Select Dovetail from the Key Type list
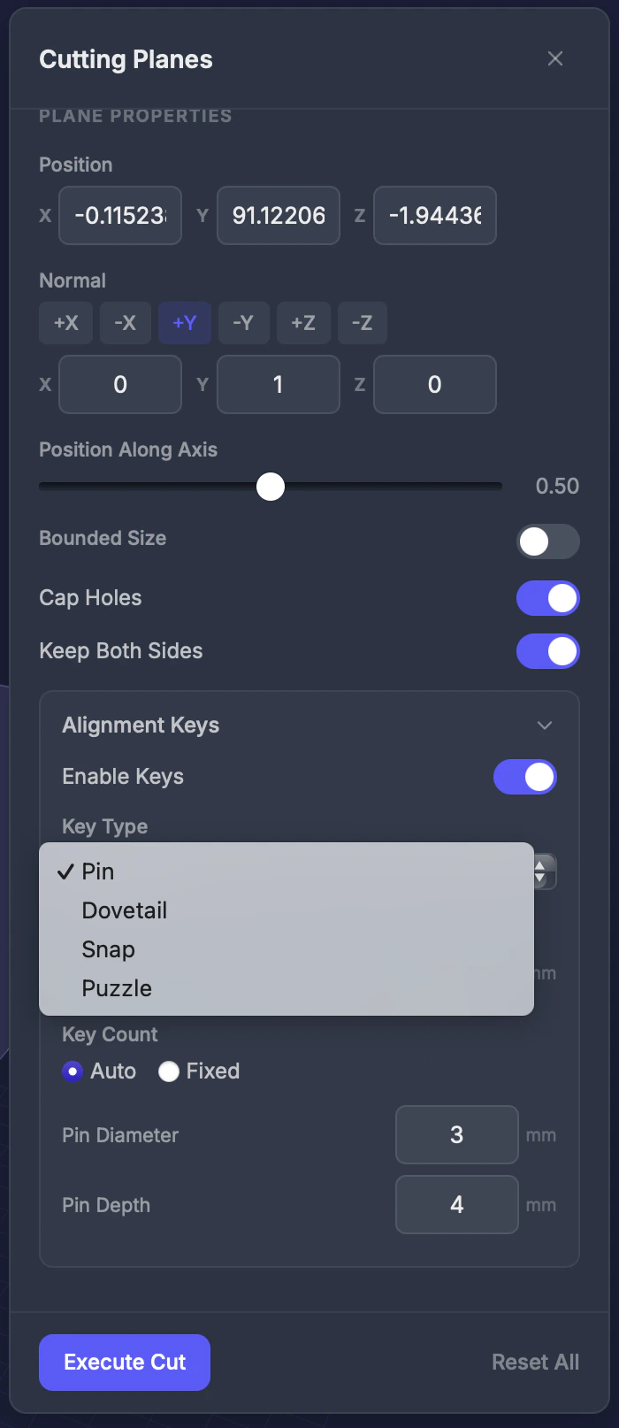 [124, 910]
